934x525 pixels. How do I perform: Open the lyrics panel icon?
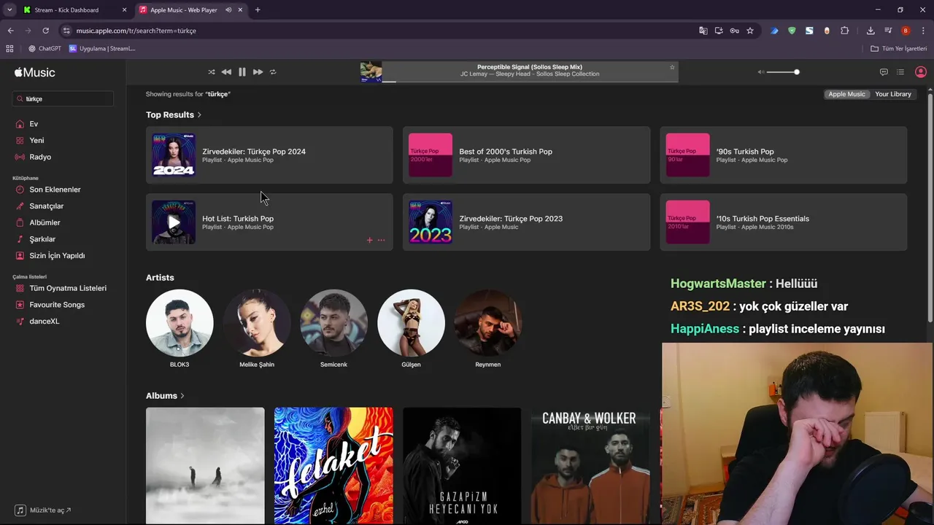click(884, 72)
